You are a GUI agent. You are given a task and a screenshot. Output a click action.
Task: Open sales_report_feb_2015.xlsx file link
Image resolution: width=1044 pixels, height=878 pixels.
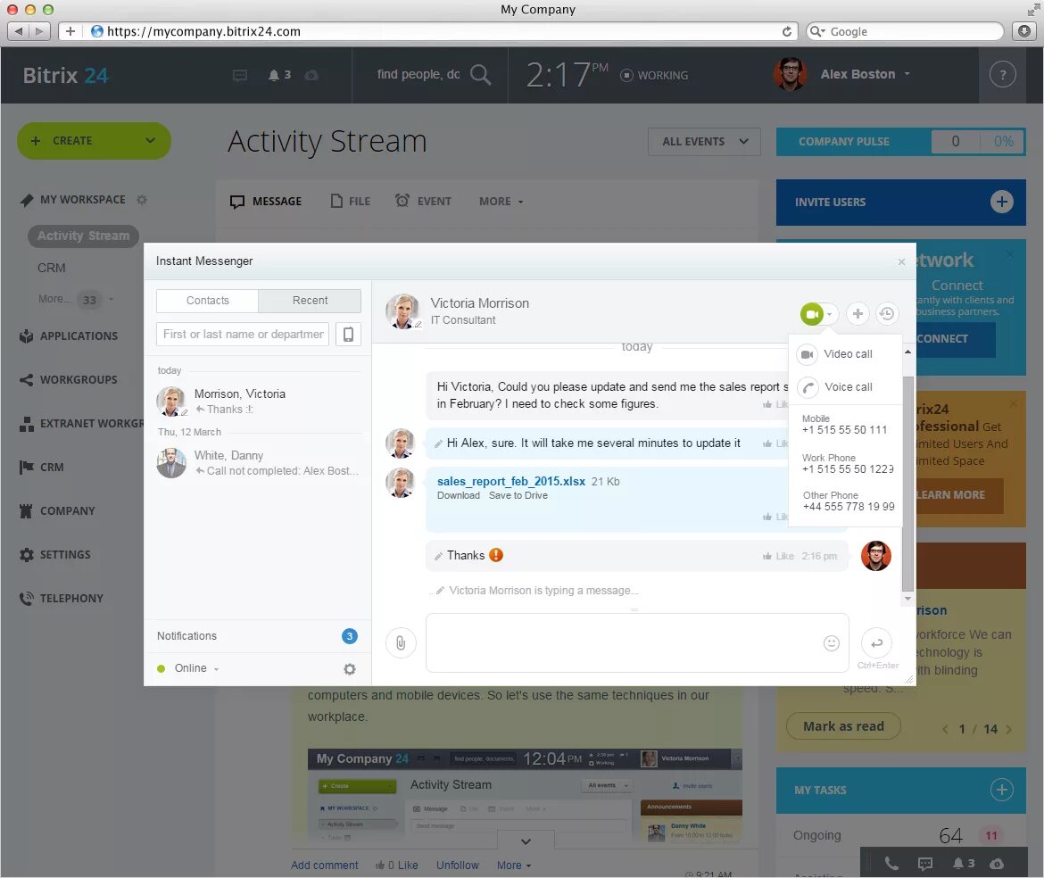point(510,481)
